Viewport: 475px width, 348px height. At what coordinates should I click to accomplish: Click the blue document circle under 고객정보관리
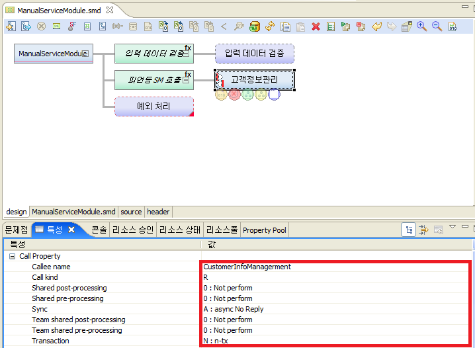point(274,95)
